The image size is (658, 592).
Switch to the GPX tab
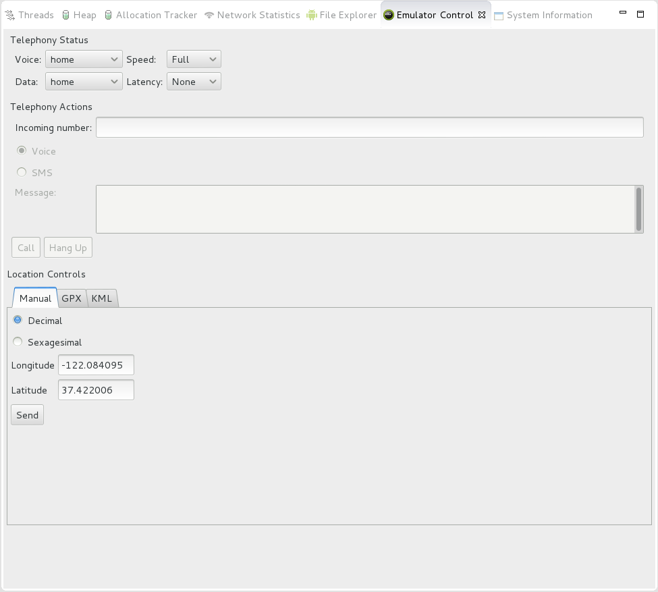click(x=72, y=298)
